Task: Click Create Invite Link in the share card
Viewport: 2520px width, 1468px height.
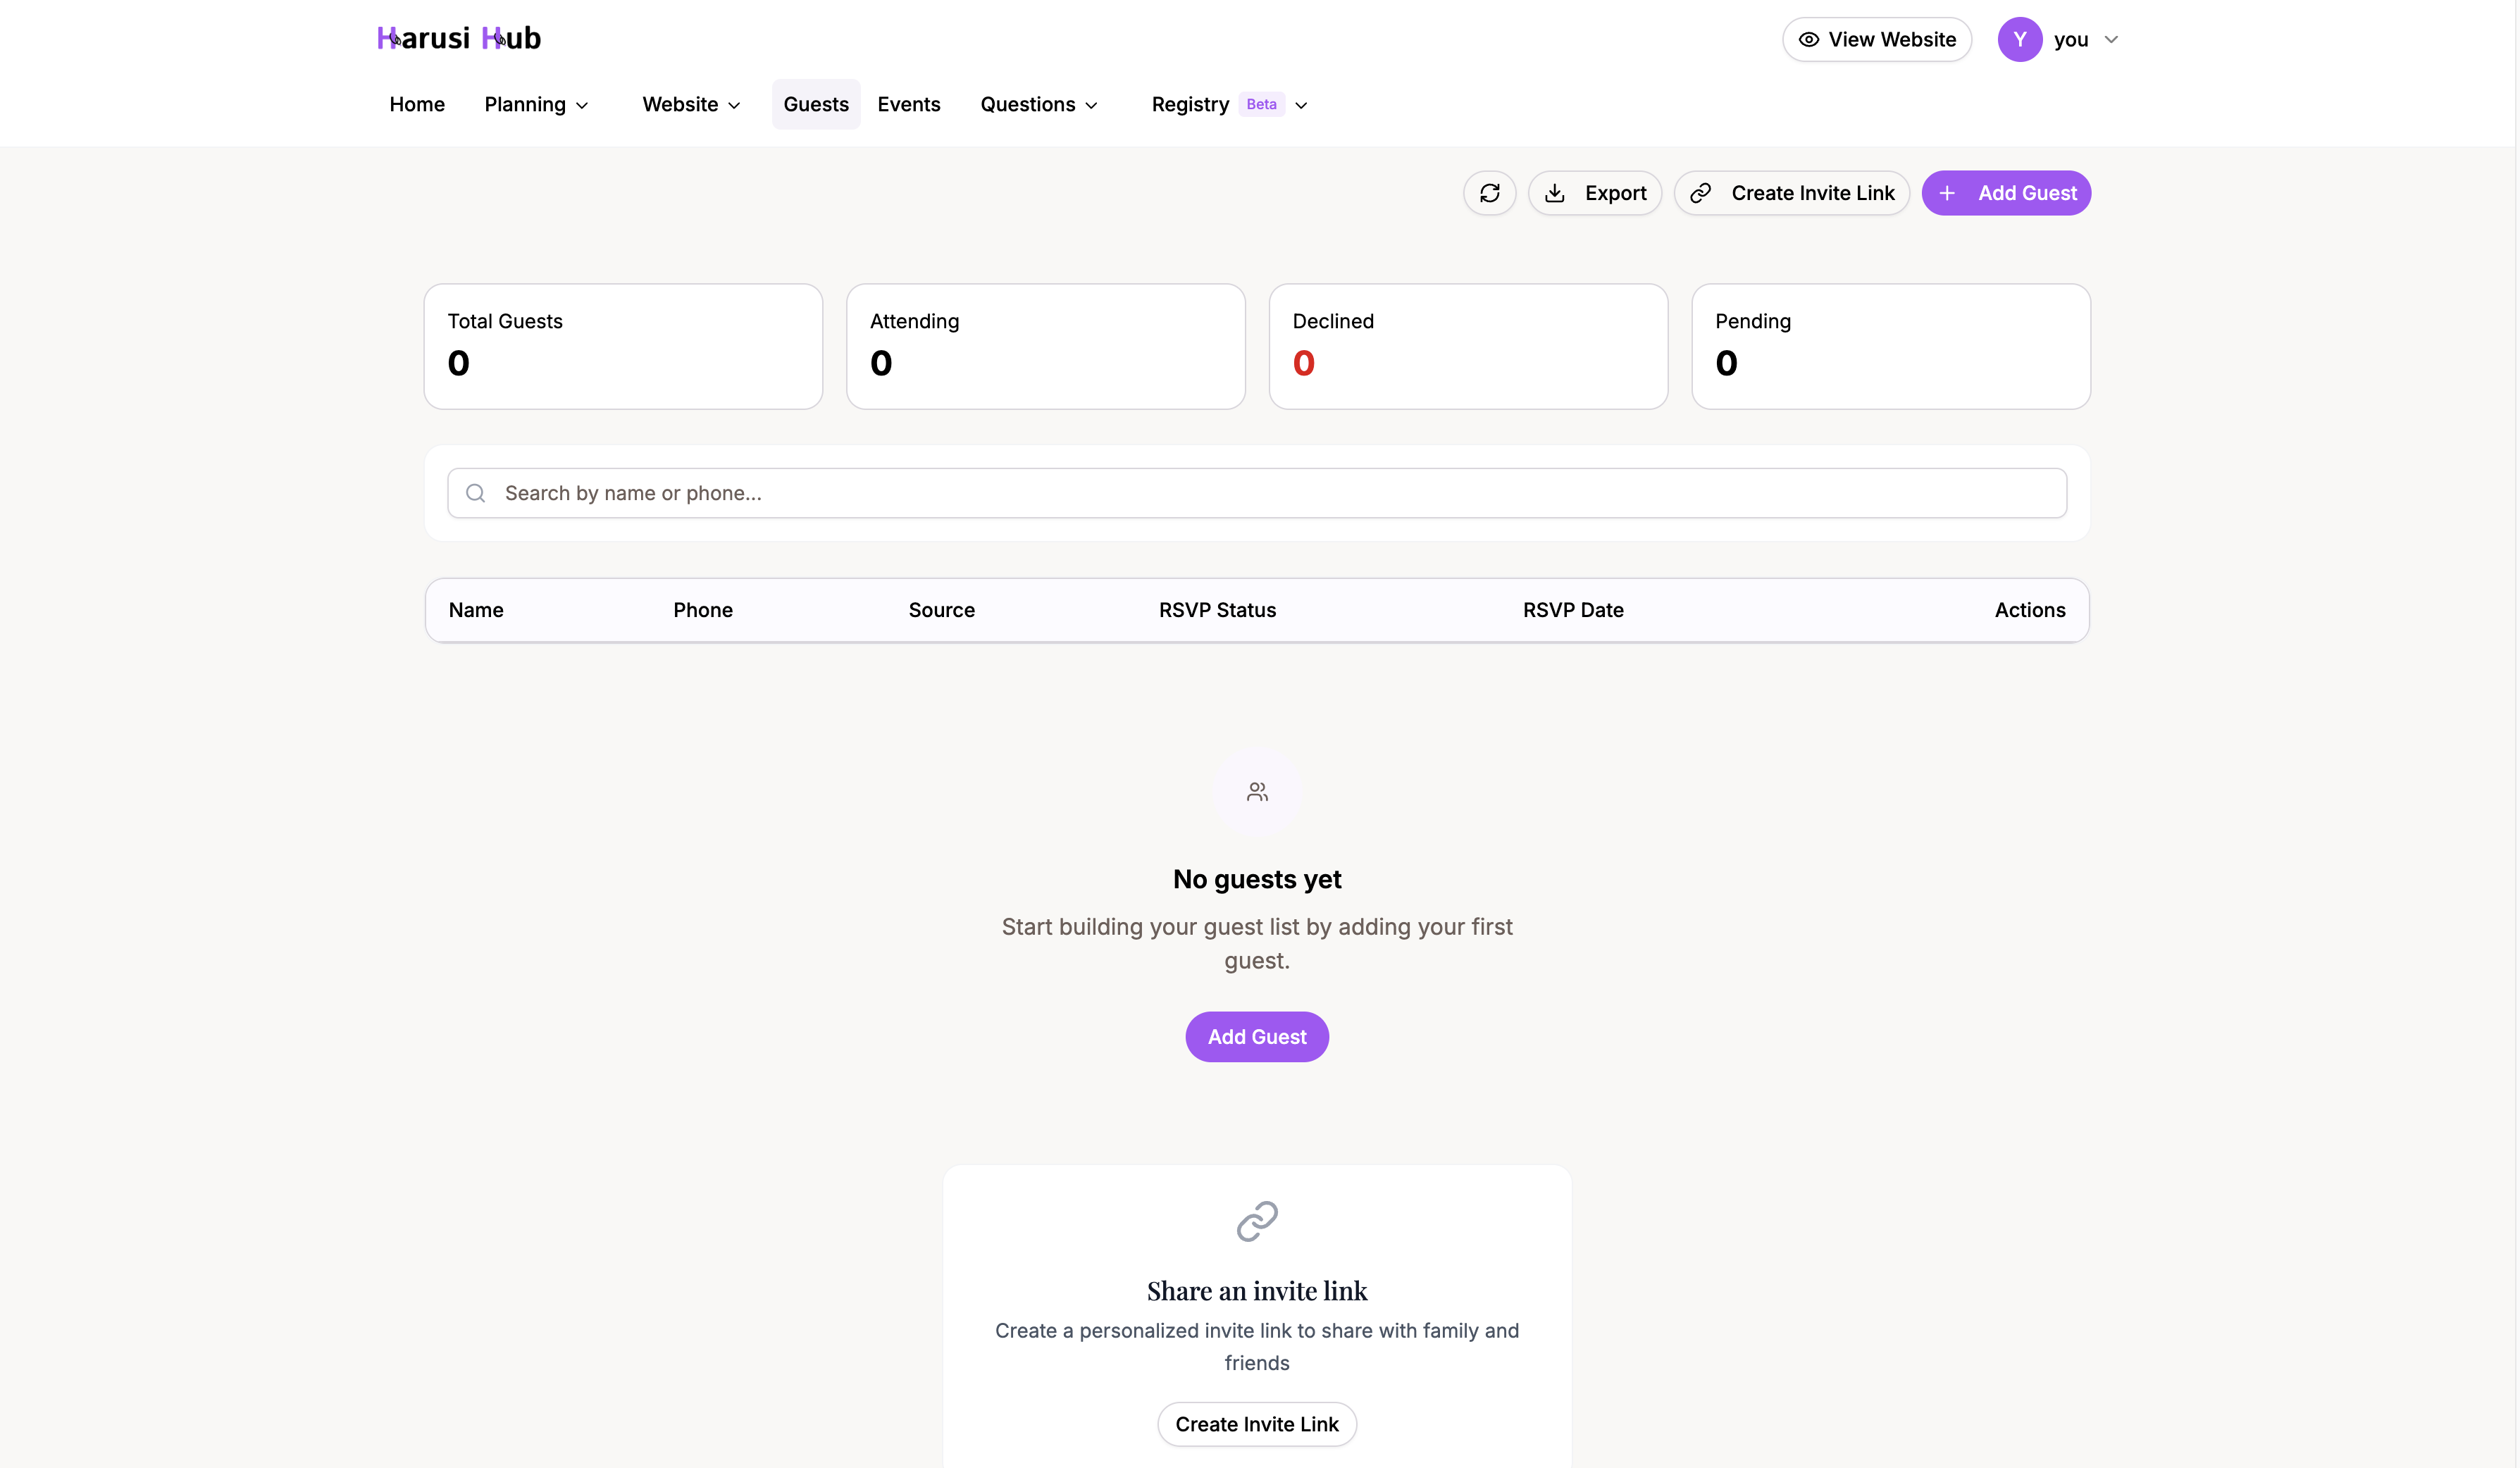Action: pyautogui.click(x=1256, y=1424)
